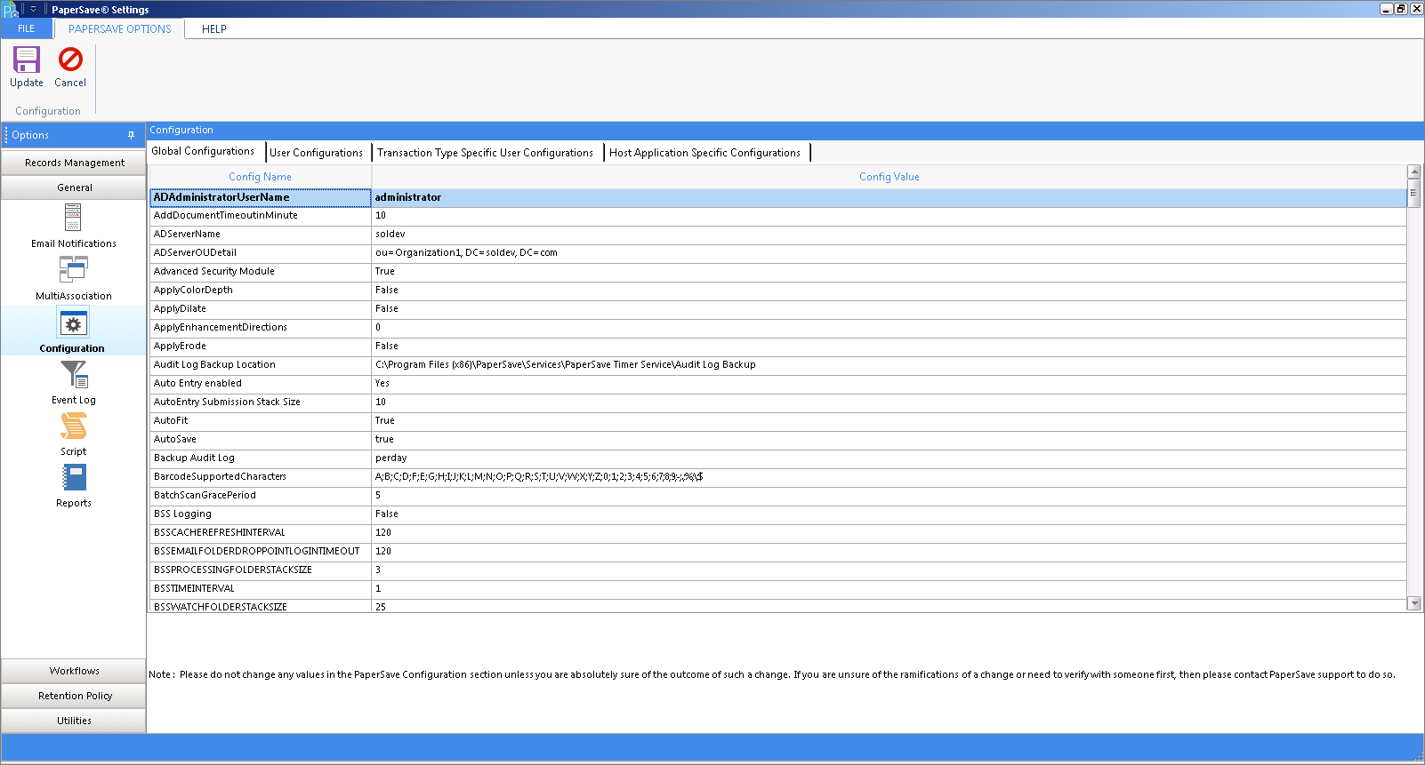This screenshot has height=765, width=1425.
Task: Open the HELP ribbon tab
Action: (213, 28)
